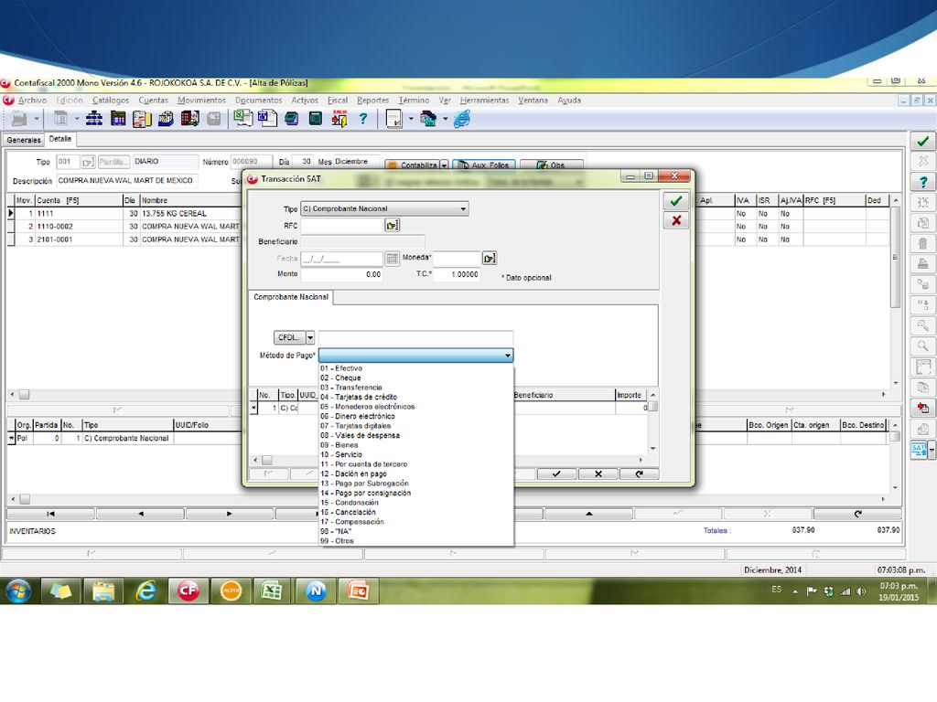Open dropdown arrow beside the factory toolbar icon
Image resolution: width=937 pixels, height=702 pixels.
[x=37, y=119]
